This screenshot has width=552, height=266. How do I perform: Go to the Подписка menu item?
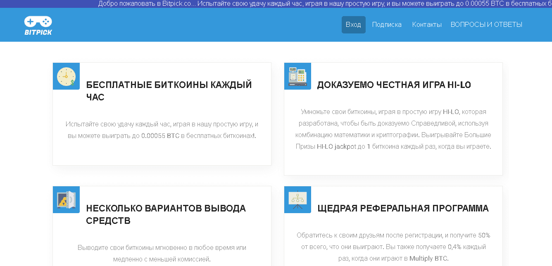387,25
